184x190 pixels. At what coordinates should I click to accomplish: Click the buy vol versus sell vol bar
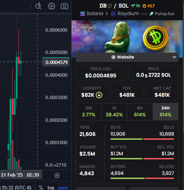click(x=142, y=159)
